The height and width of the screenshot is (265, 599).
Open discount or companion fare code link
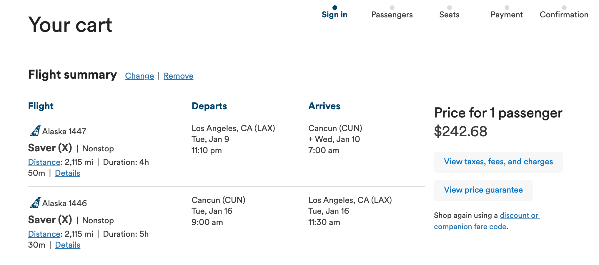pyautogui.click(x=487, y=221)
